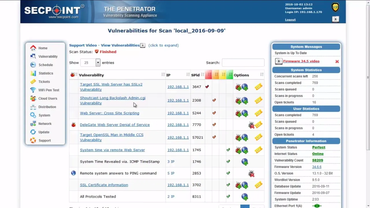Sort by the yellow low-risk column
The width and height of the screenshot is (370, 208).
coord(222,75)
